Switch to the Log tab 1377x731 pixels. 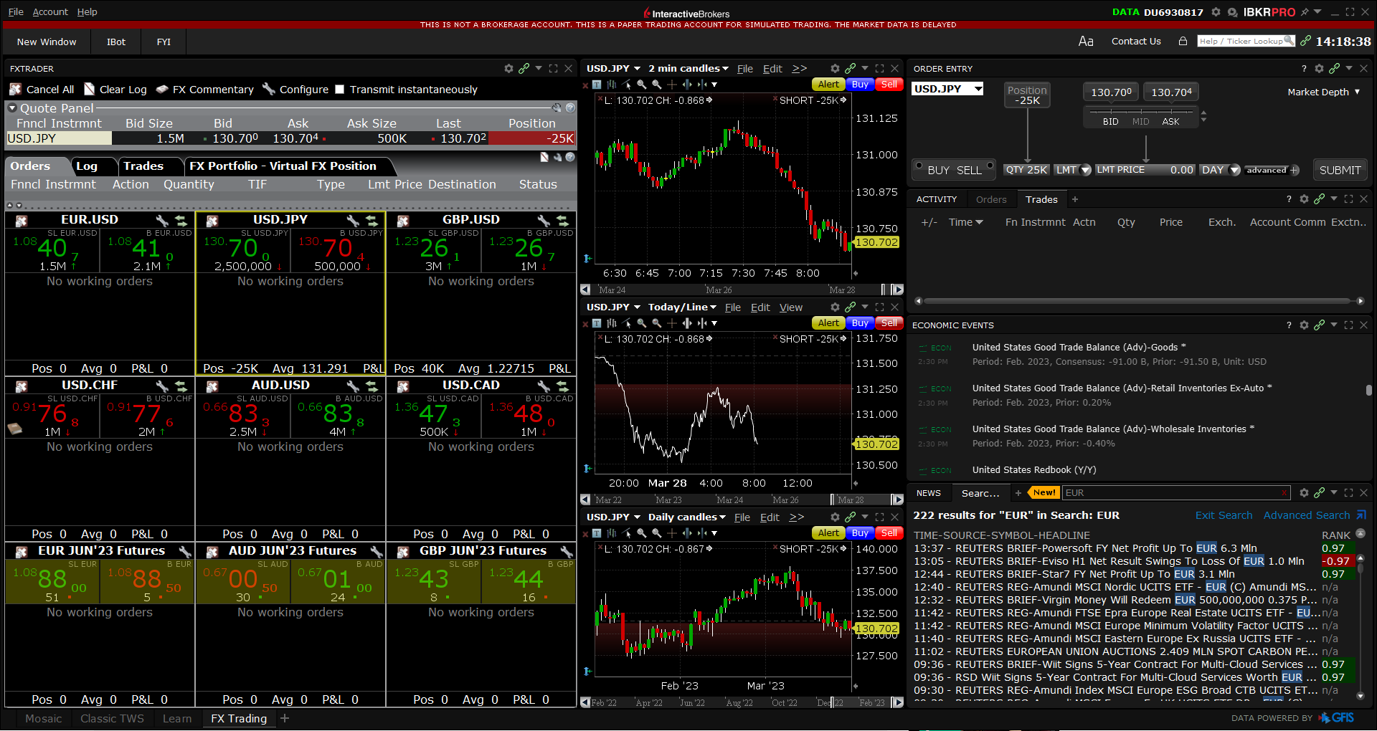87,166
